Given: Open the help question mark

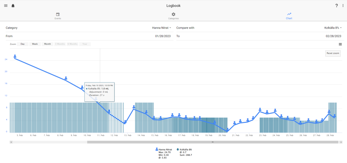Looking at the screenshot, I should tap(337, 5).
